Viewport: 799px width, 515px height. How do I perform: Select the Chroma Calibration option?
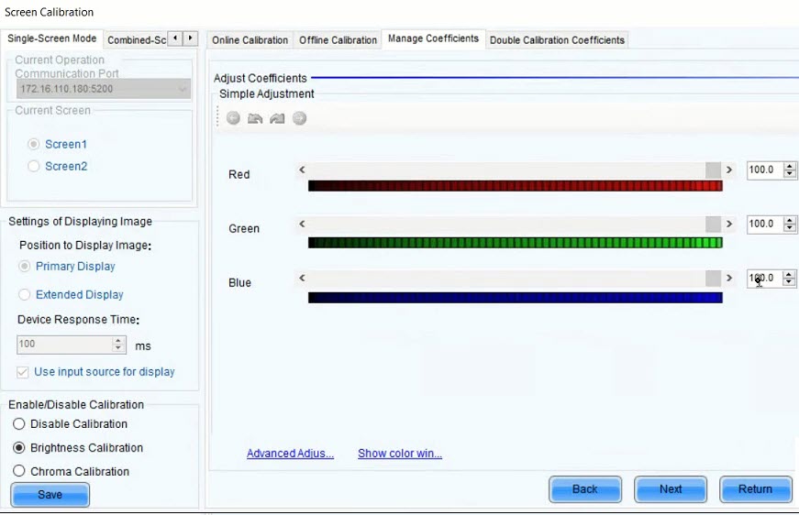pos(19,472)
